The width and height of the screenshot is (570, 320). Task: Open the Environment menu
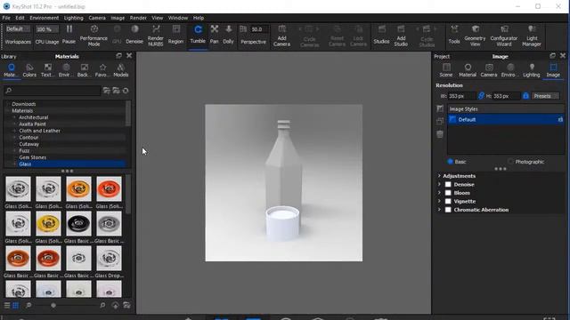(44, 18)
